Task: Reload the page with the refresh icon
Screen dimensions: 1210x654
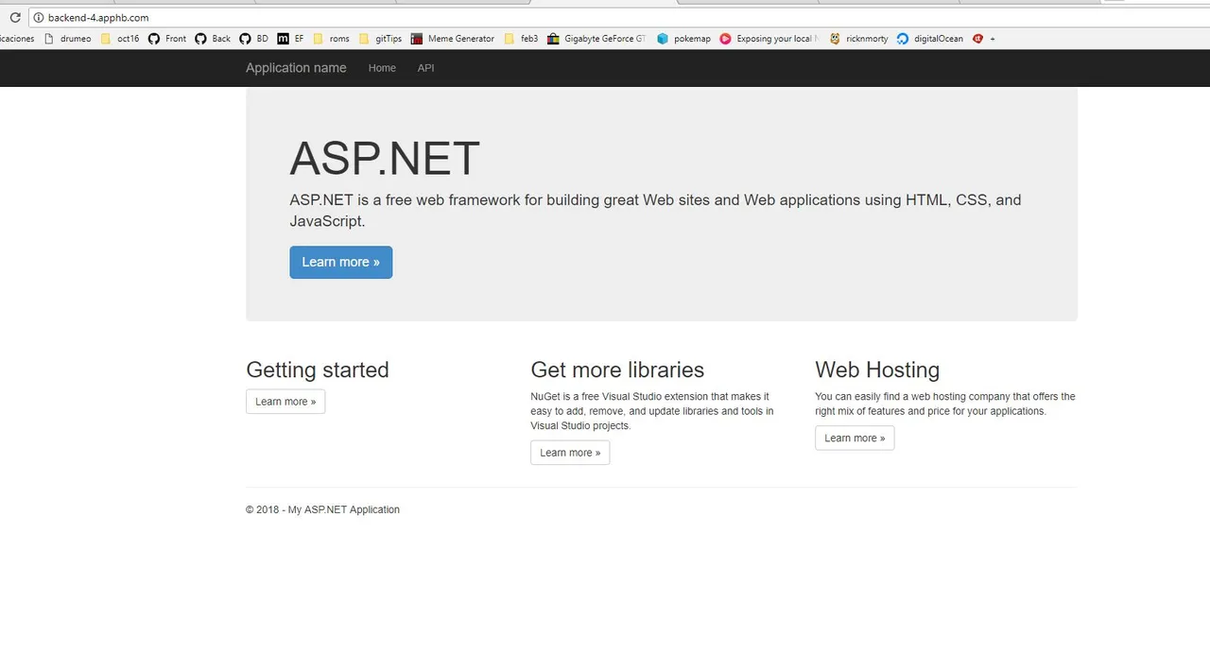Action: pos(14,18)
